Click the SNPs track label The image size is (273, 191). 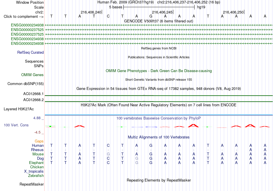39,66
